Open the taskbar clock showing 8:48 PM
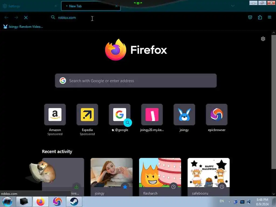 [262, 202]
